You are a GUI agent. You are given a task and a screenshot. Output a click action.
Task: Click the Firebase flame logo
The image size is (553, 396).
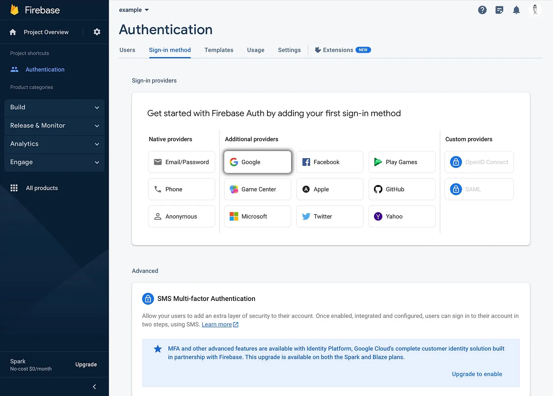(x=15, y=10)
